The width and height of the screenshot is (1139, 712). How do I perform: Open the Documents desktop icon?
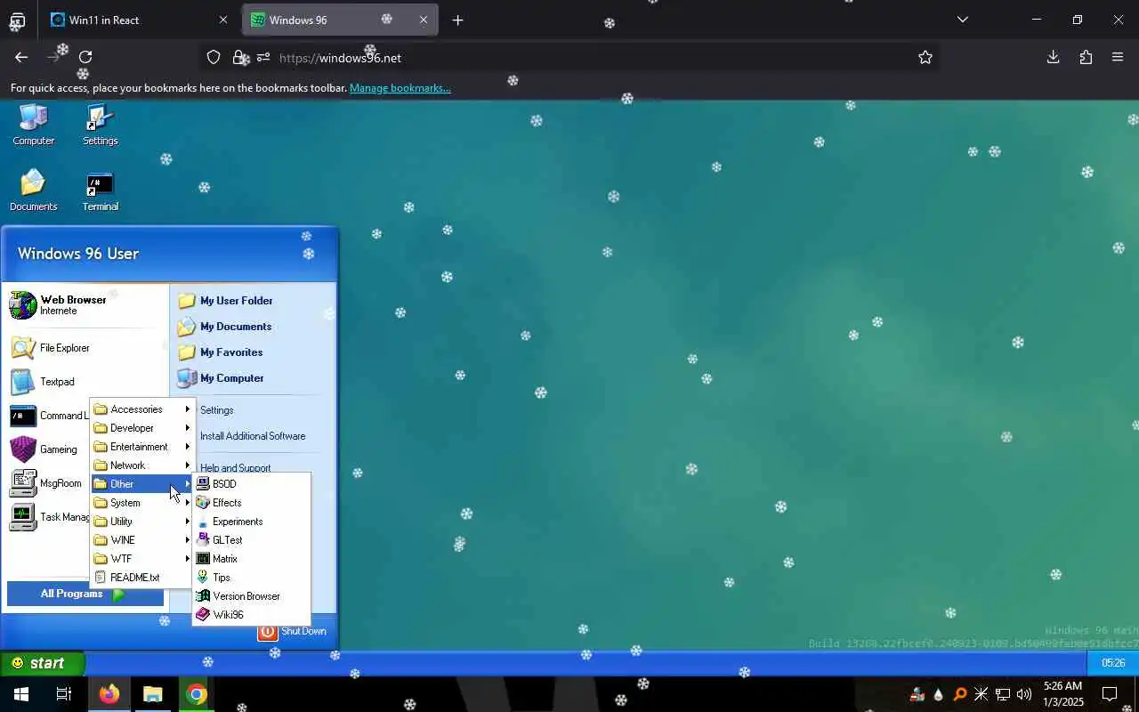[34, 190]
